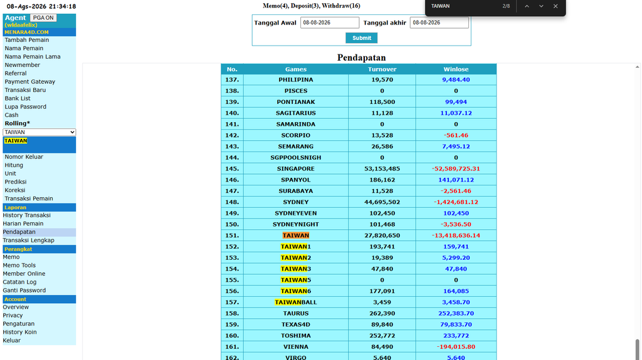Click the Tanggal akhir date field
The image size is (642, 360).
coord(439,23)
